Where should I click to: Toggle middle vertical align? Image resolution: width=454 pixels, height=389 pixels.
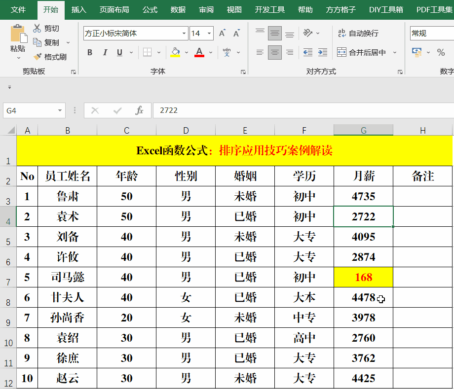(275, 33)
